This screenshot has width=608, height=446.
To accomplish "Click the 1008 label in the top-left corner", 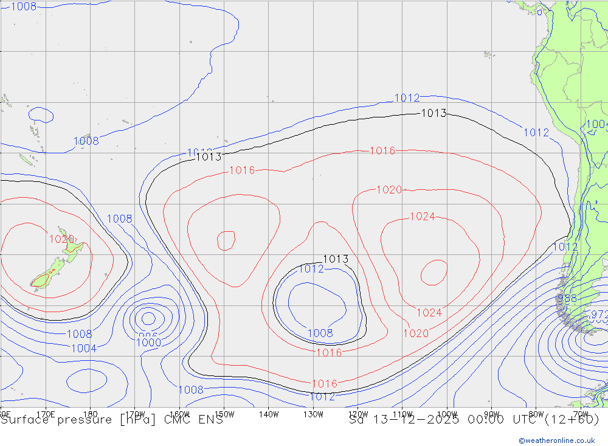I will tap(24, 6).
